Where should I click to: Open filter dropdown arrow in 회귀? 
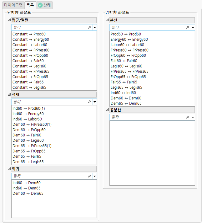tap(95, 176)
